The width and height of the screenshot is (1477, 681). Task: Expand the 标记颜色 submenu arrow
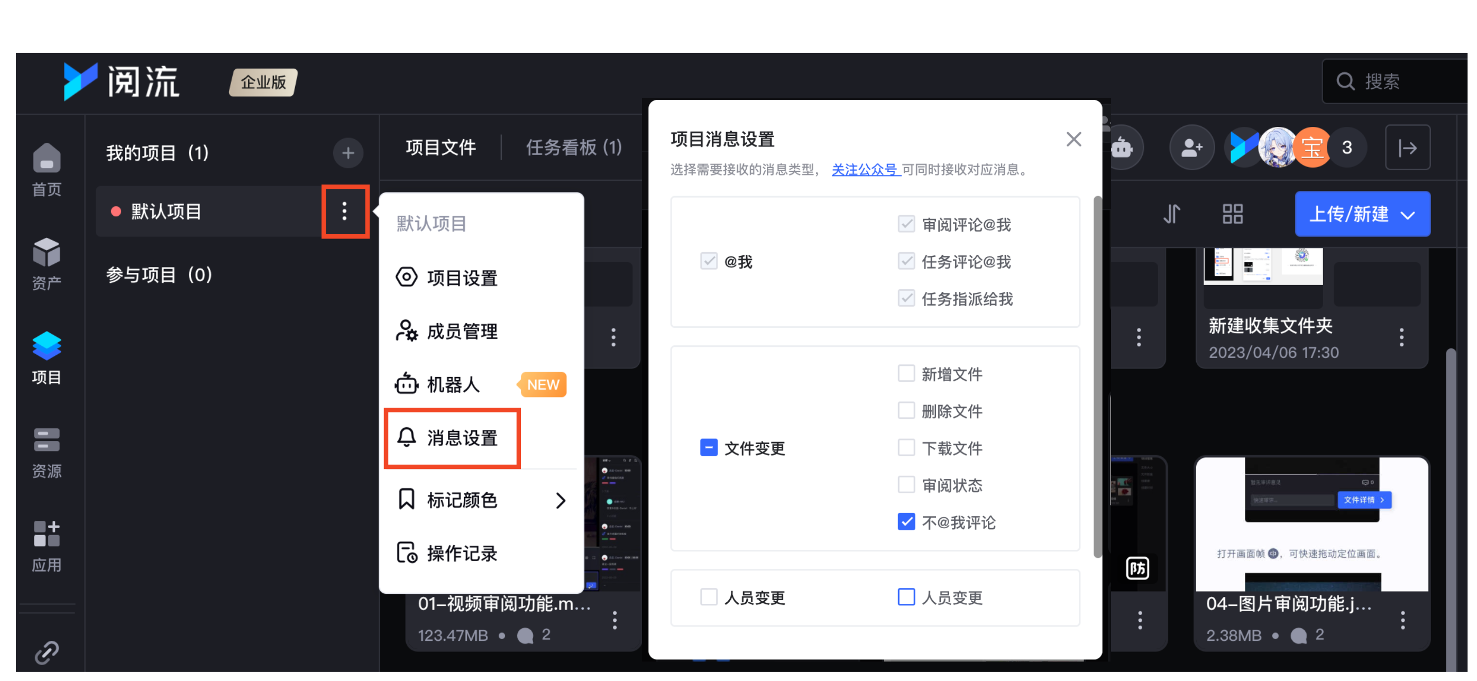click(561, 500)
